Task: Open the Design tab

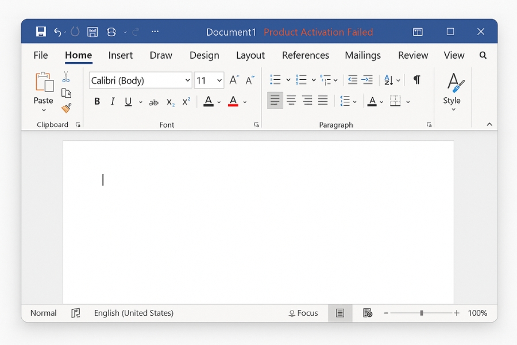Action: point(204,55)
